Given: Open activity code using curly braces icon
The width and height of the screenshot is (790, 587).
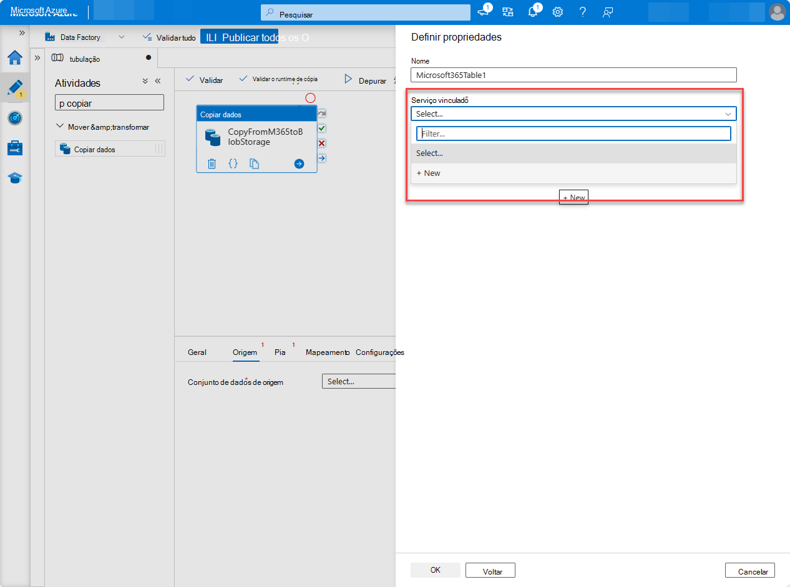Looking at the screenshot, I should pyautogui.click(x=233, y=163).
